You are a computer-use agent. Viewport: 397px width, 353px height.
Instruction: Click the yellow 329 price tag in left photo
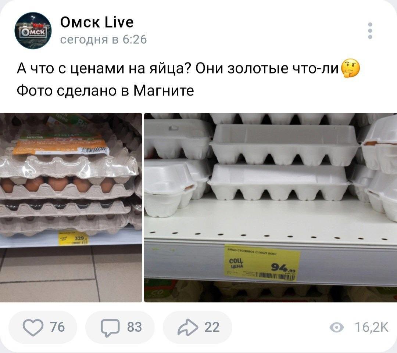74,238
